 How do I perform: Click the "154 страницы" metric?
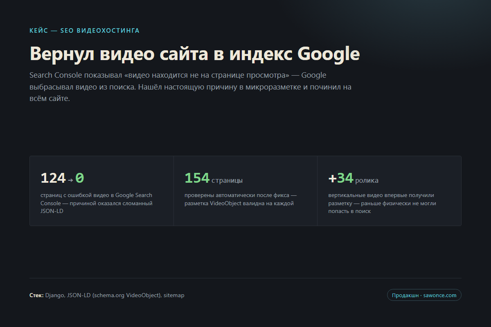point(213,178)
